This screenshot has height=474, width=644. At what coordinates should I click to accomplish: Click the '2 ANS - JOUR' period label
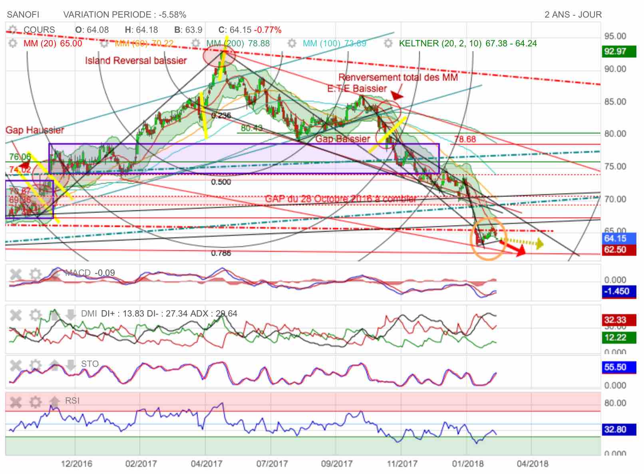(573, 15)
